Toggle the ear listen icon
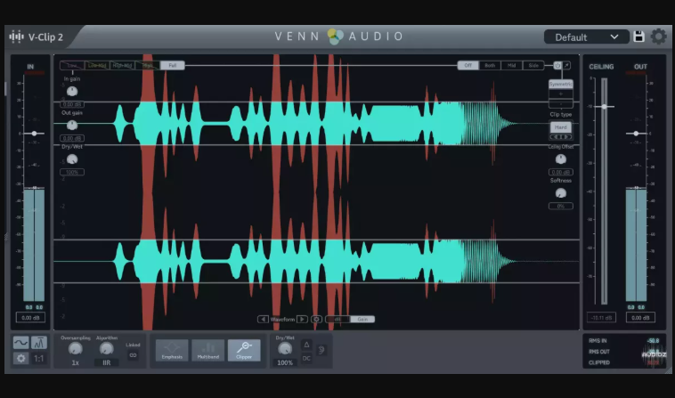Screen dimensions: 675x398 click(x=321, y=350)
